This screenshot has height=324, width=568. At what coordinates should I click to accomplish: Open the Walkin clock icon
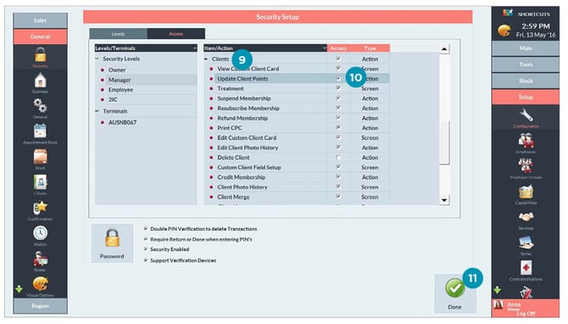(x=40, y=233)
